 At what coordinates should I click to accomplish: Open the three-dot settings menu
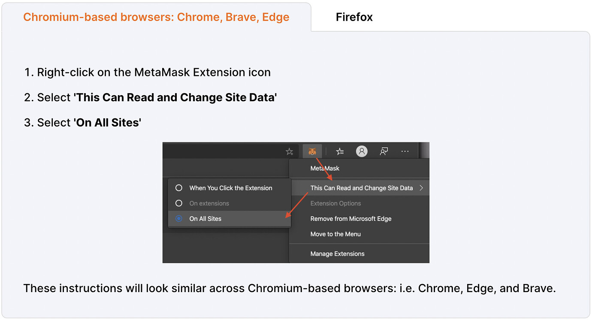coord(405,151)
